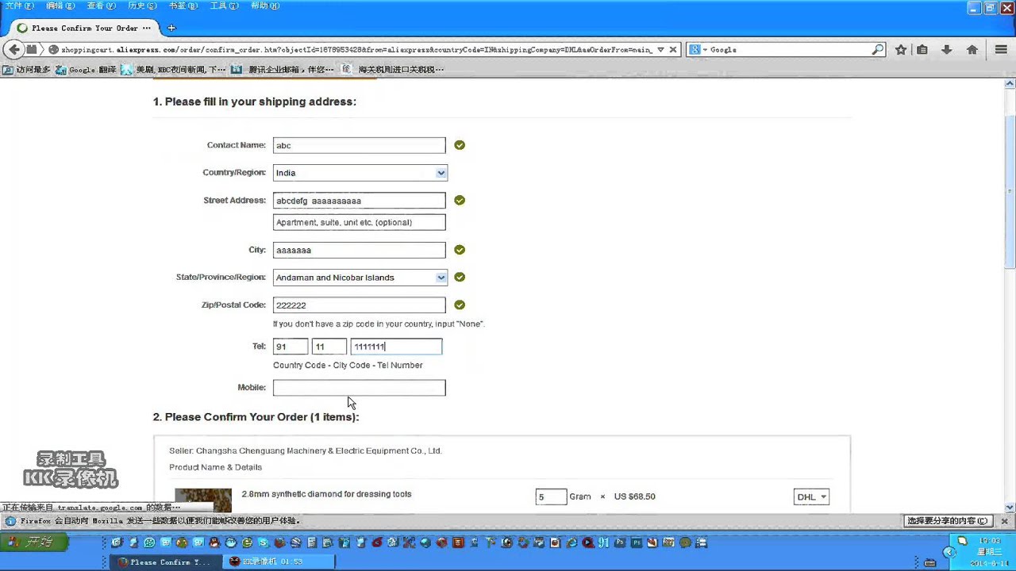Open the 查看 (View) menu
The width and height of the screenshot is (1016, 571).
[101, 6]
